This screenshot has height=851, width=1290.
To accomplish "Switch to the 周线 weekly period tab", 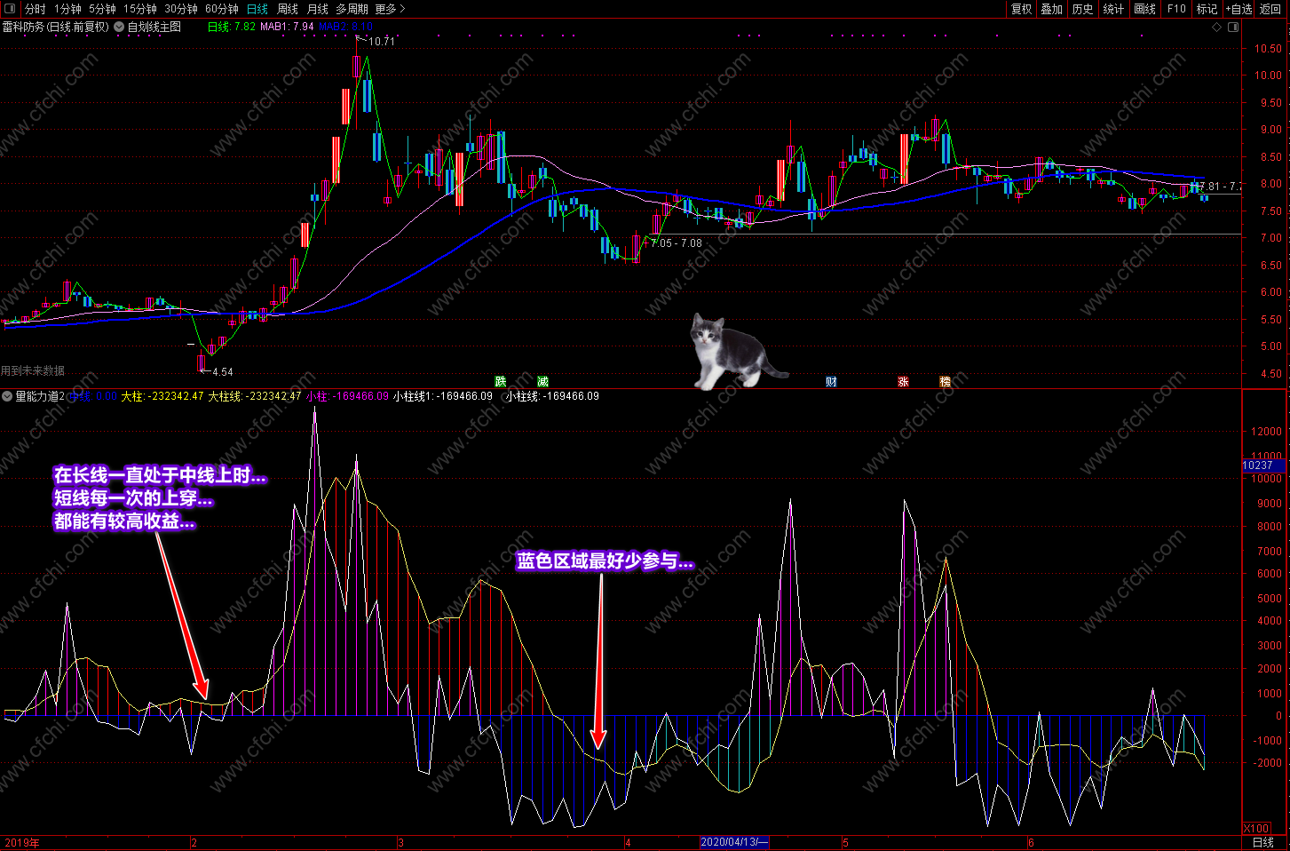I will click(288, 9).
